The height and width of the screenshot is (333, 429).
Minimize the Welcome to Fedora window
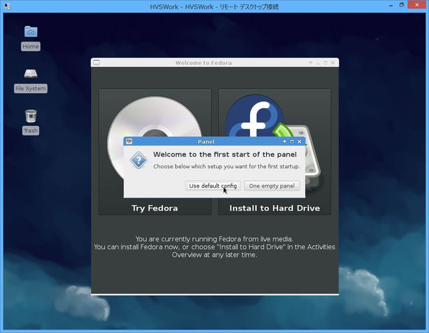[x=318, y=62]
